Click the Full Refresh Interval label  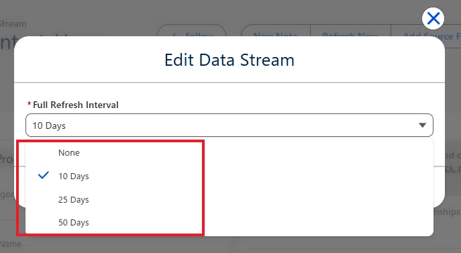76,105
